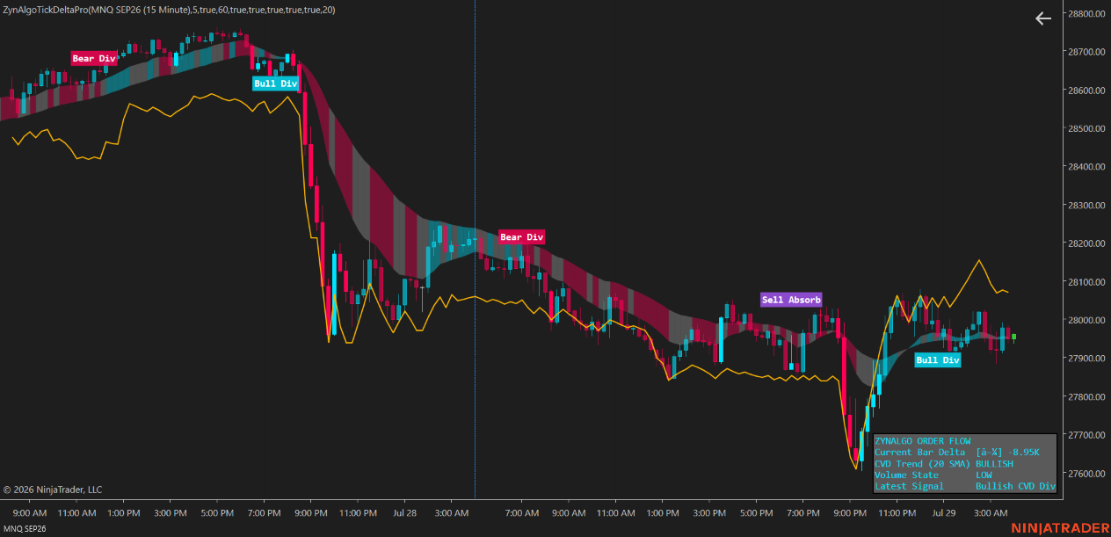Viewport: 1111px width, 537px height.
Task: Click the Bullish CVD Div signal value
Action: [1015, 487]
